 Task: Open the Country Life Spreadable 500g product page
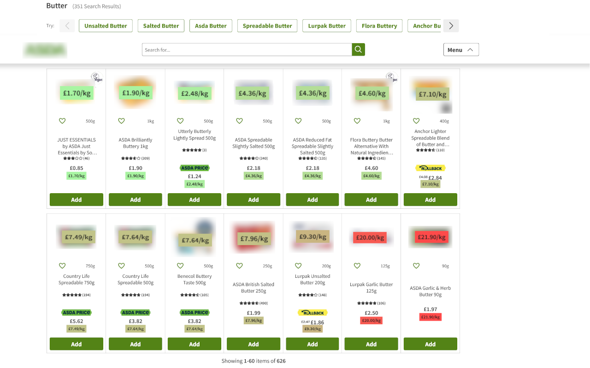pyautogui.click(x=135, y=279)
